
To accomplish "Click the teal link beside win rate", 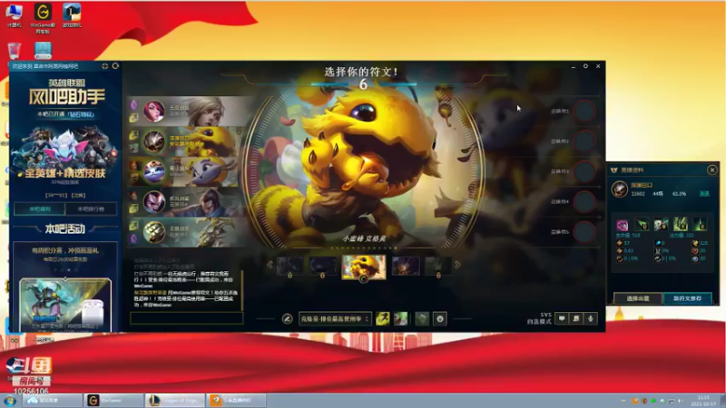I will [x=704, y=194].
